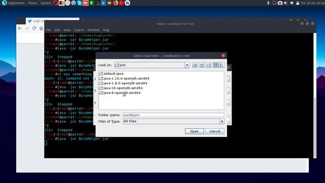The image size is (325, 183).
Task: Click the Create New Folder icon
Action: tap(209, 65)
